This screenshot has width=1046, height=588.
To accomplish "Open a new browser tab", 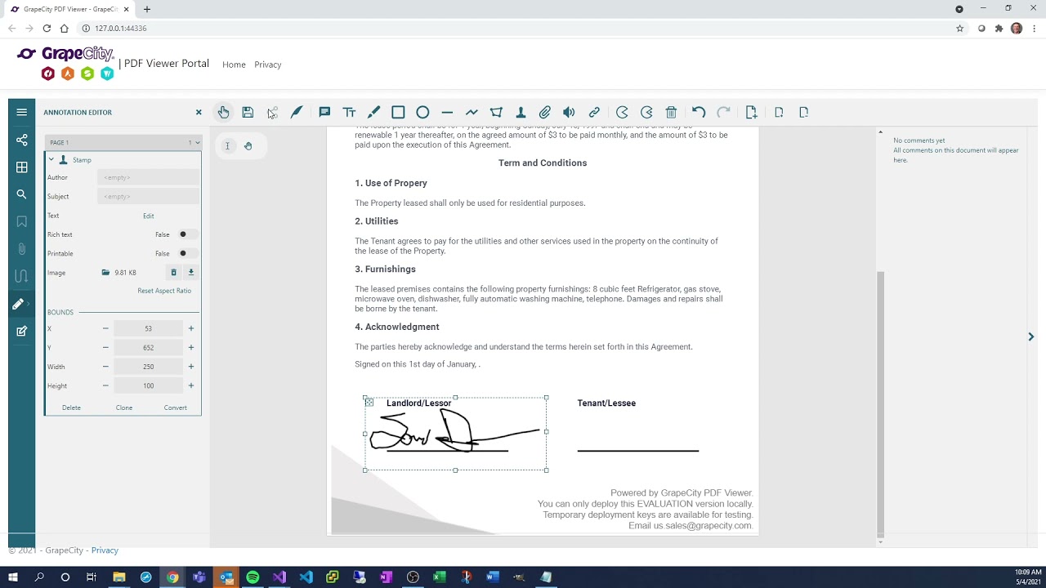I will point(147,9).
